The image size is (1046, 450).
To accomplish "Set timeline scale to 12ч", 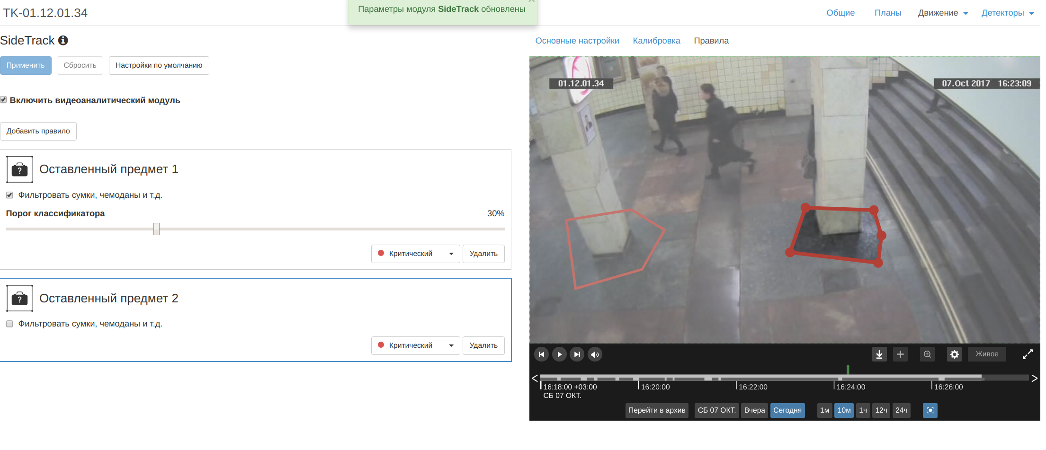I will point(881,410).
